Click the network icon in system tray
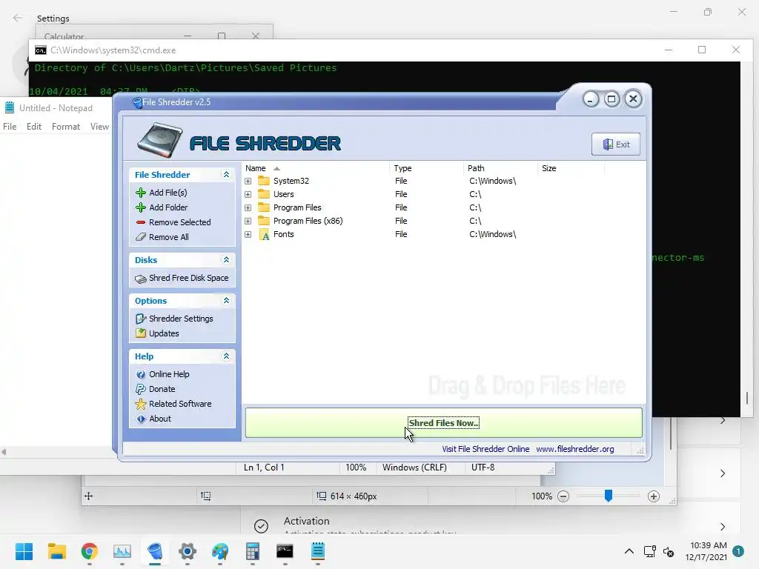Image resolution: width=759 pixels, height=569 pixels. (649, 551)
